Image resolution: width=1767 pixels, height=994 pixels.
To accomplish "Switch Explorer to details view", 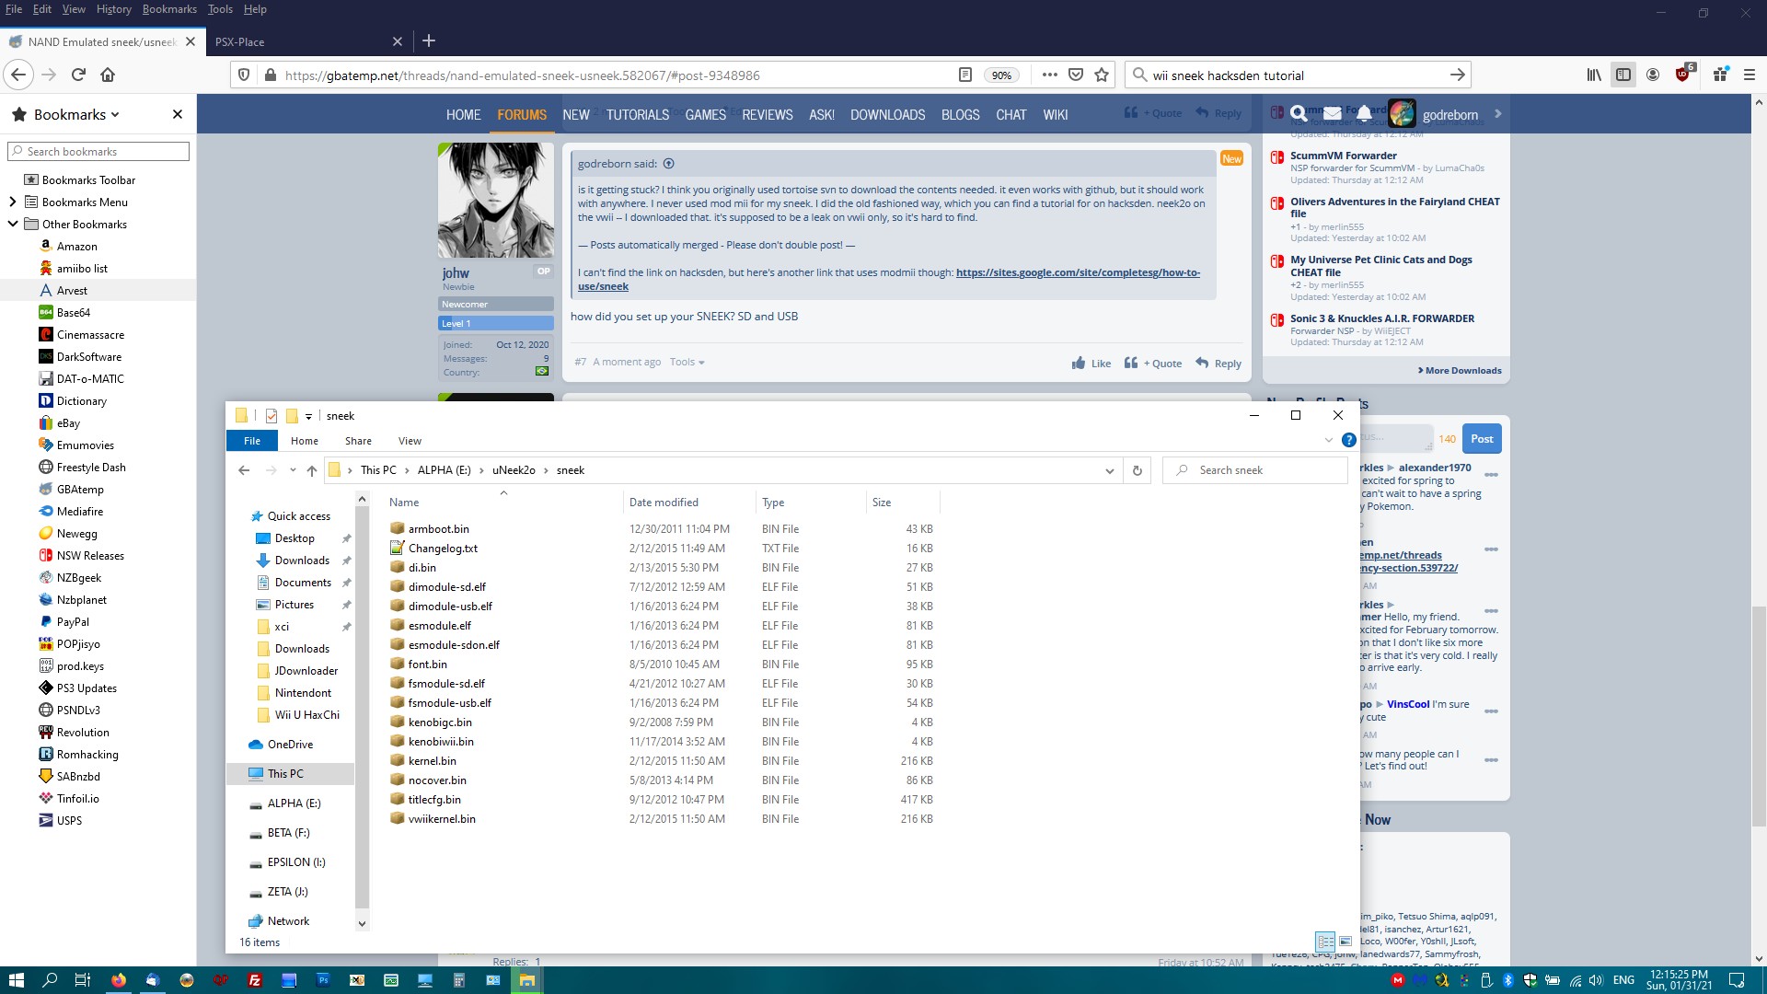I will click(x=1325, y=942).
